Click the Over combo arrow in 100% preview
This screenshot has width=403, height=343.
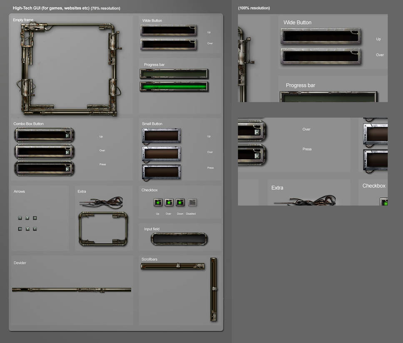pyautogui.click(x=257, y=132)
